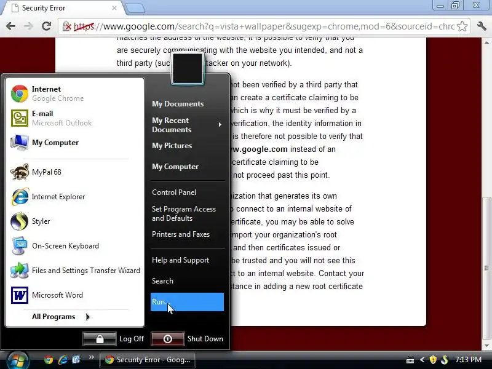Click the Start orb button
Image resolution: width=492 pixels, height=369 pixels.
18,360
